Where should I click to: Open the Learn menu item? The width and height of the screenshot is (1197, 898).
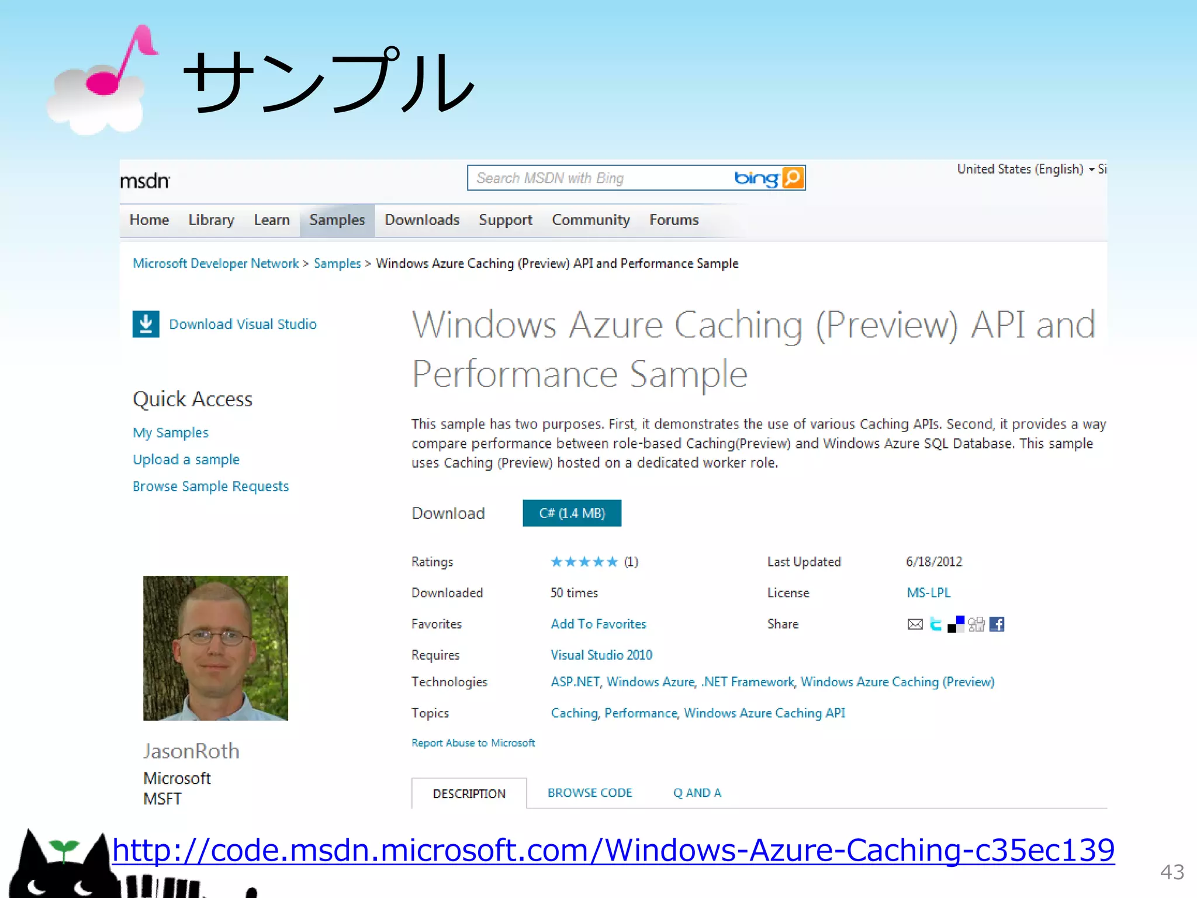272,220
